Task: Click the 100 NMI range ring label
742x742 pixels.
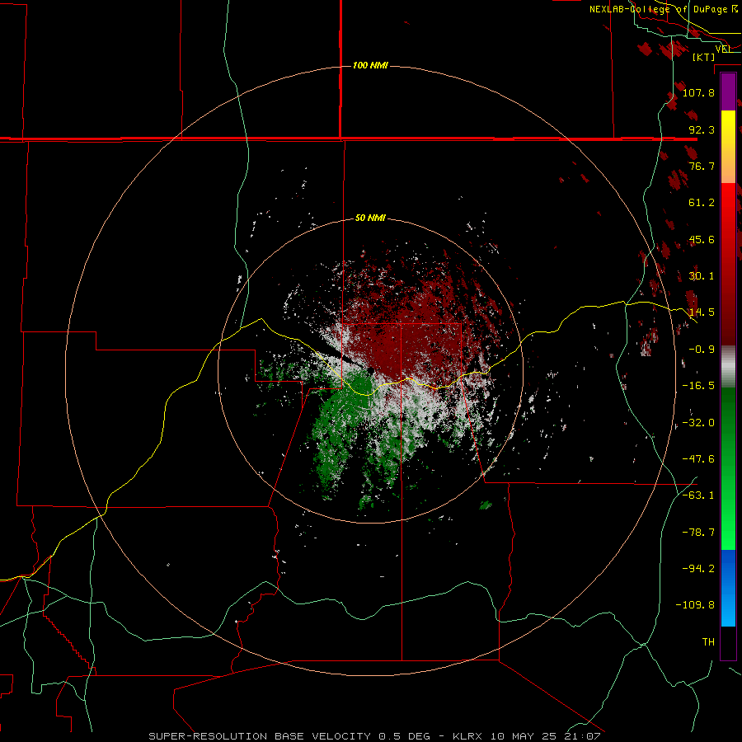Action: [370, 65]
